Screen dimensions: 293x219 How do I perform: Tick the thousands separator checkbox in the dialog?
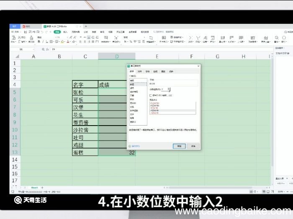[150, 96]
